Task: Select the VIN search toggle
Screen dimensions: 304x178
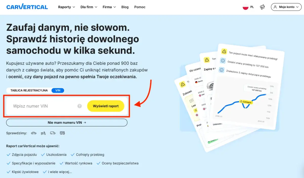Action: coord(58,90)
